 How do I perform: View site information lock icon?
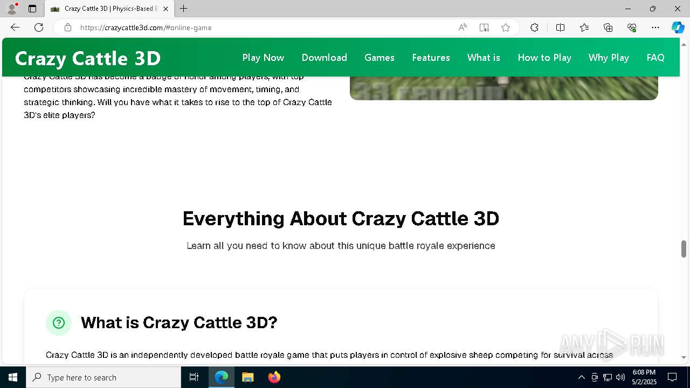[x=68, y=27]
